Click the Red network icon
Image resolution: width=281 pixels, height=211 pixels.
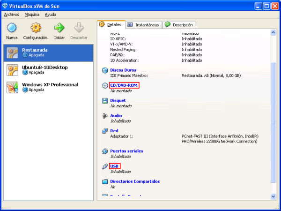point(105,131)
